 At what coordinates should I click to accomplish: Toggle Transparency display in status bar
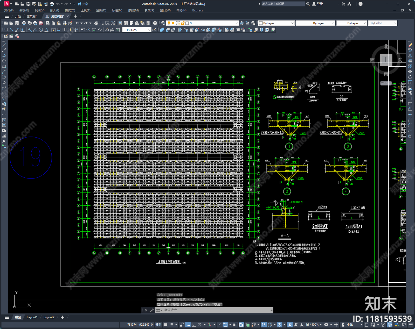241,325
